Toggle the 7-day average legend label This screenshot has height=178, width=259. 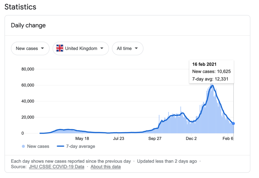click(x=80, y=146)
